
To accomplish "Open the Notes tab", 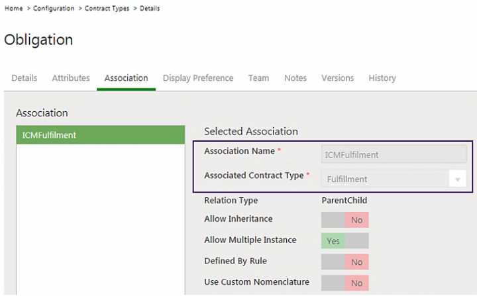I will click(x=295, y=78).
